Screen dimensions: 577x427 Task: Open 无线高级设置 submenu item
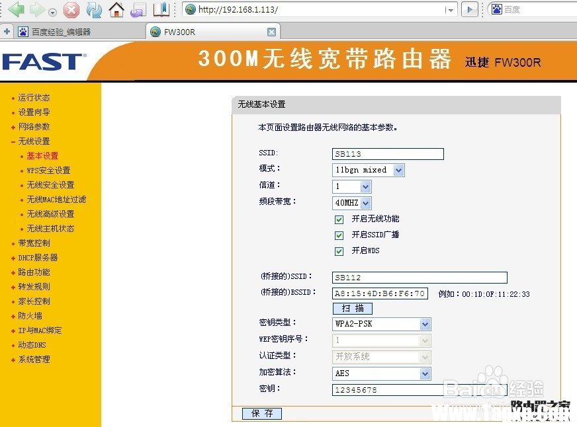click(50, 214)
